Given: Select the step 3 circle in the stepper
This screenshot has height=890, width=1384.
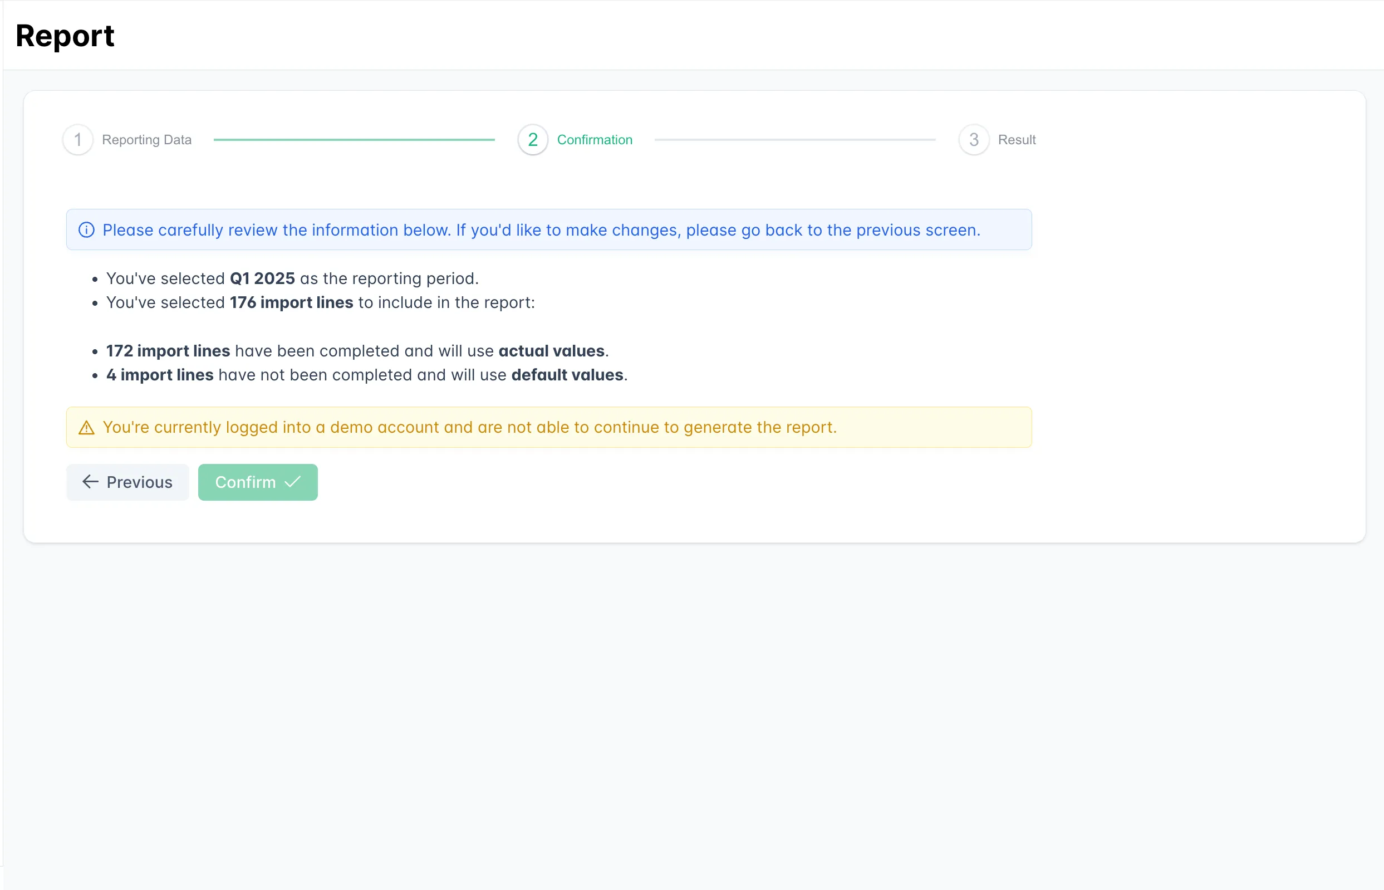Looking at the screenshot, I should [x=974, y=140].
